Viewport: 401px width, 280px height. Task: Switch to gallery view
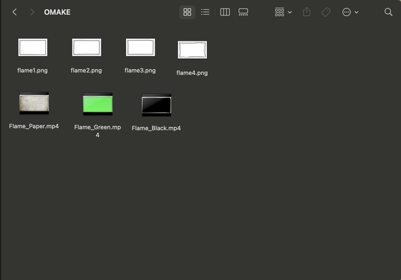pyautogui.click(x=243, y=12)
